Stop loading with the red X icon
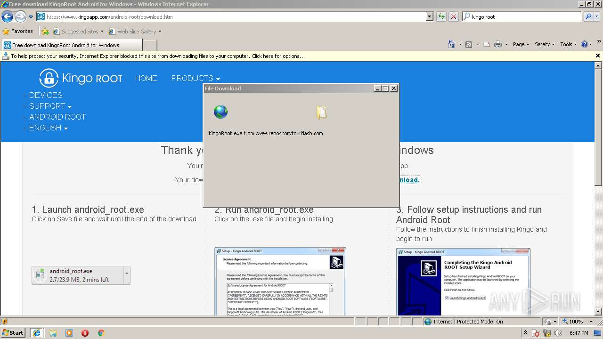Screen dimensions: 603x339 pos(453,17)
